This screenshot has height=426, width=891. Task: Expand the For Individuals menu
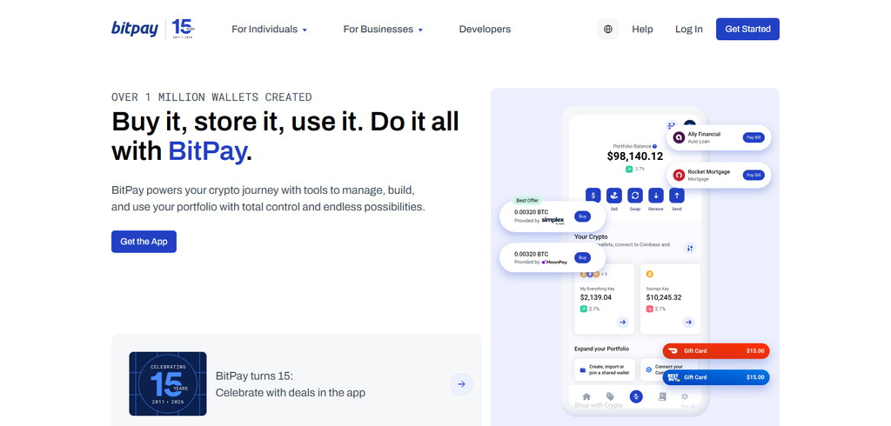coord(270,29)
